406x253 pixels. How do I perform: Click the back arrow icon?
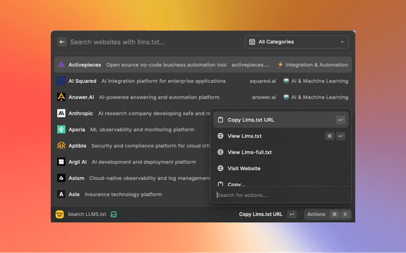(62, 42)
